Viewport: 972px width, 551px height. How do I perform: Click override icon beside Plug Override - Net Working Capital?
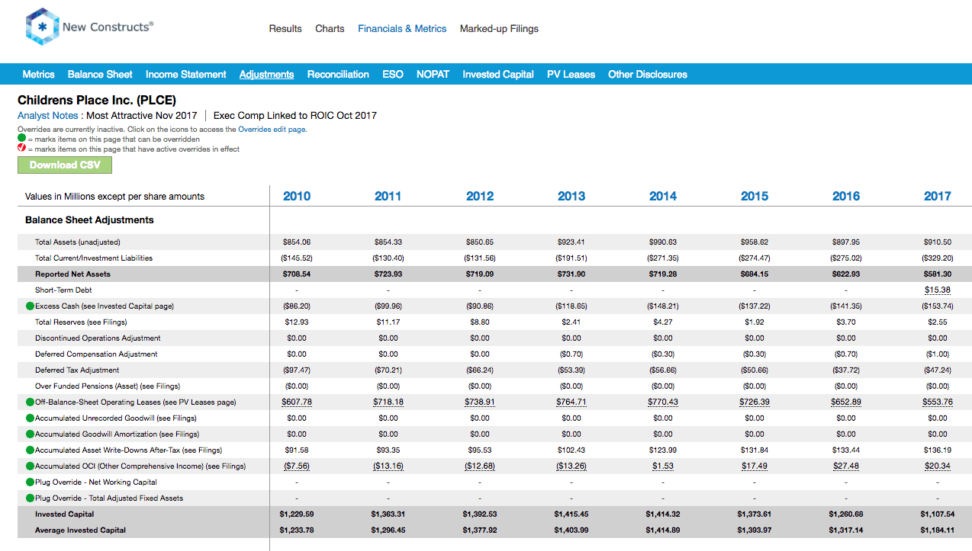point(30,482)
